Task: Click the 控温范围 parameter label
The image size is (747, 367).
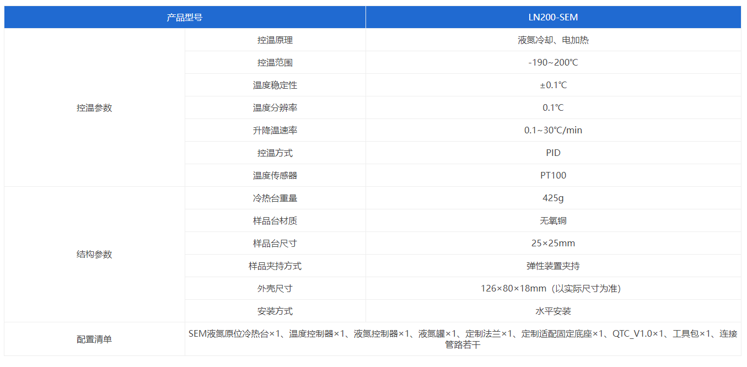Action: 275,63
